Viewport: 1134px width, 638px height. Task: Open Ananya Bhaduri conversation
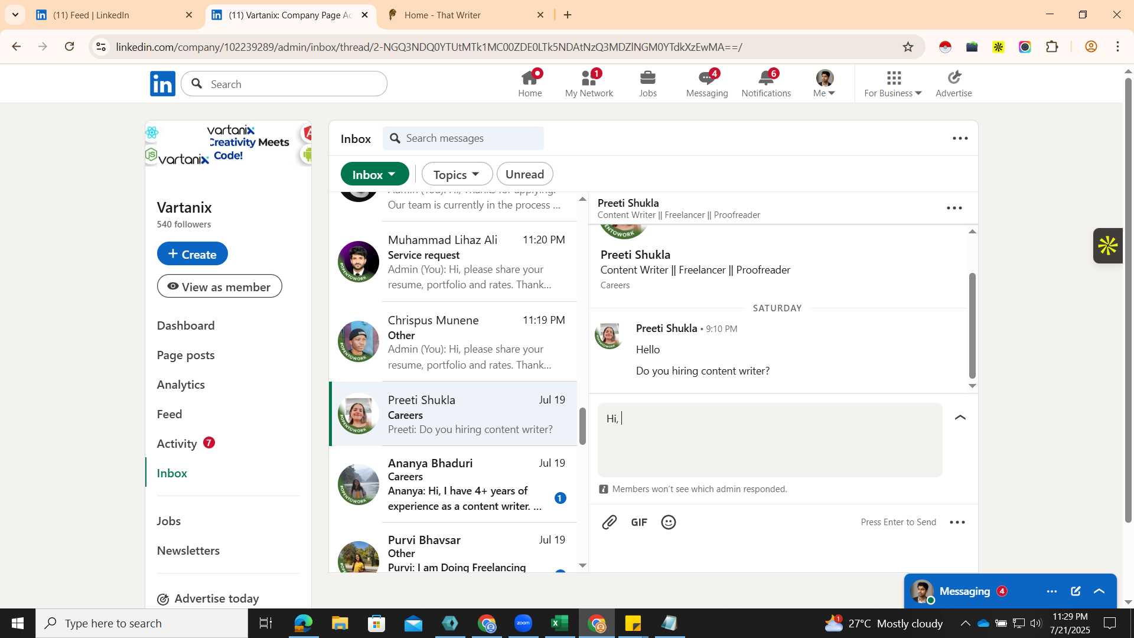click(453, 484)
